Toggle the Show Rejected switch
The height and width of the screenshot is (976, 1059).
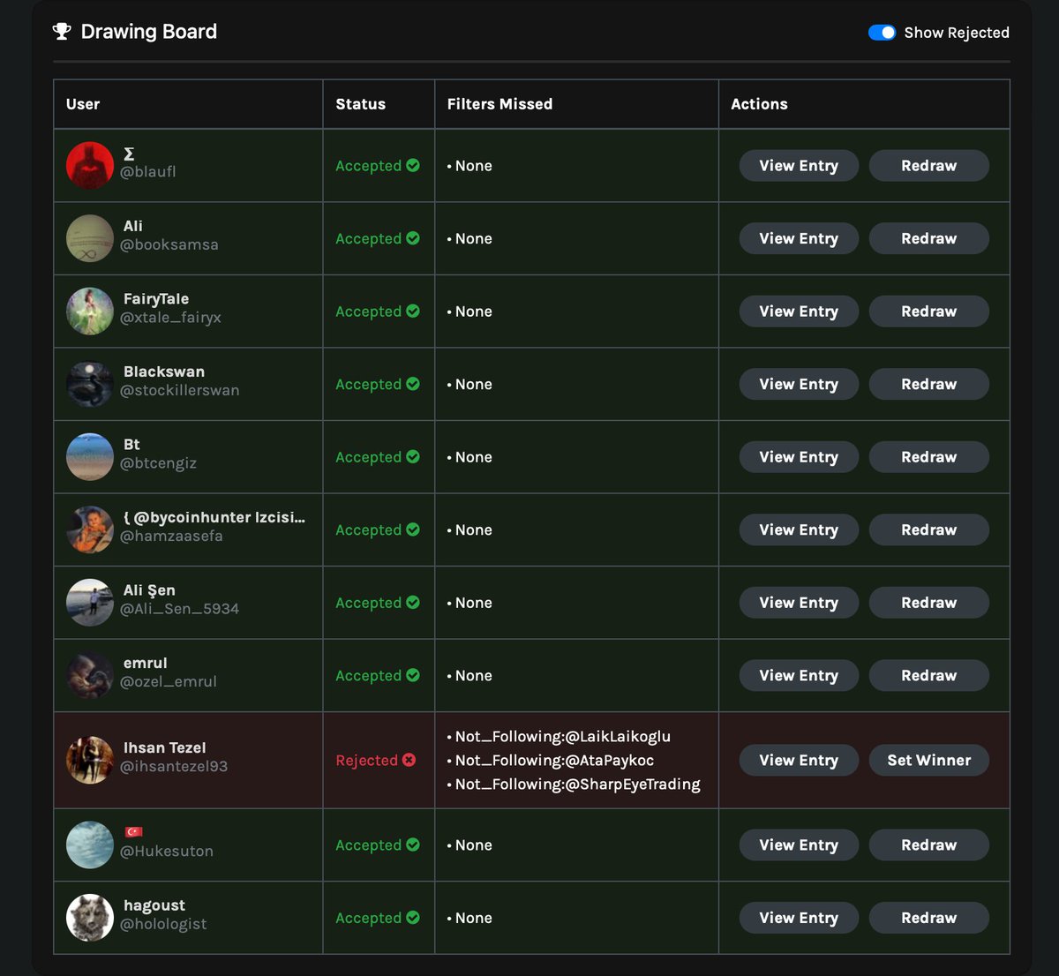(x=882, y=32)
